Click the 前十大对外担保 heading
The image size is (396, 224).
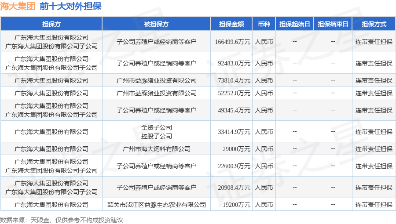pos(70,6)
